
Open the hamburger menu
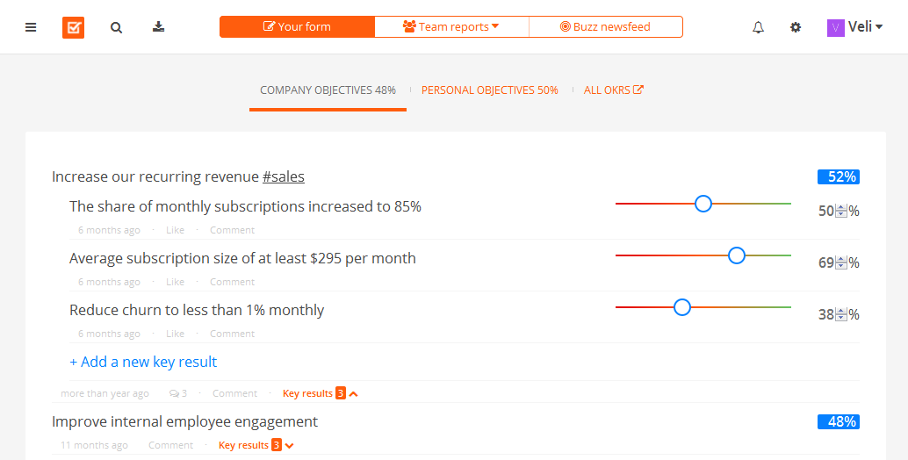pyautogui.click(x=31, y=27)
